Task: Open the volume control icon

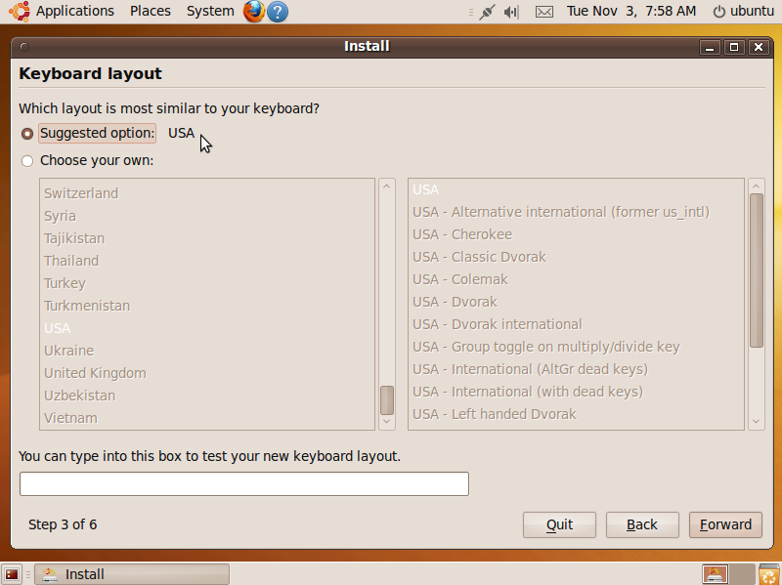Action: [x=510, y=11]
